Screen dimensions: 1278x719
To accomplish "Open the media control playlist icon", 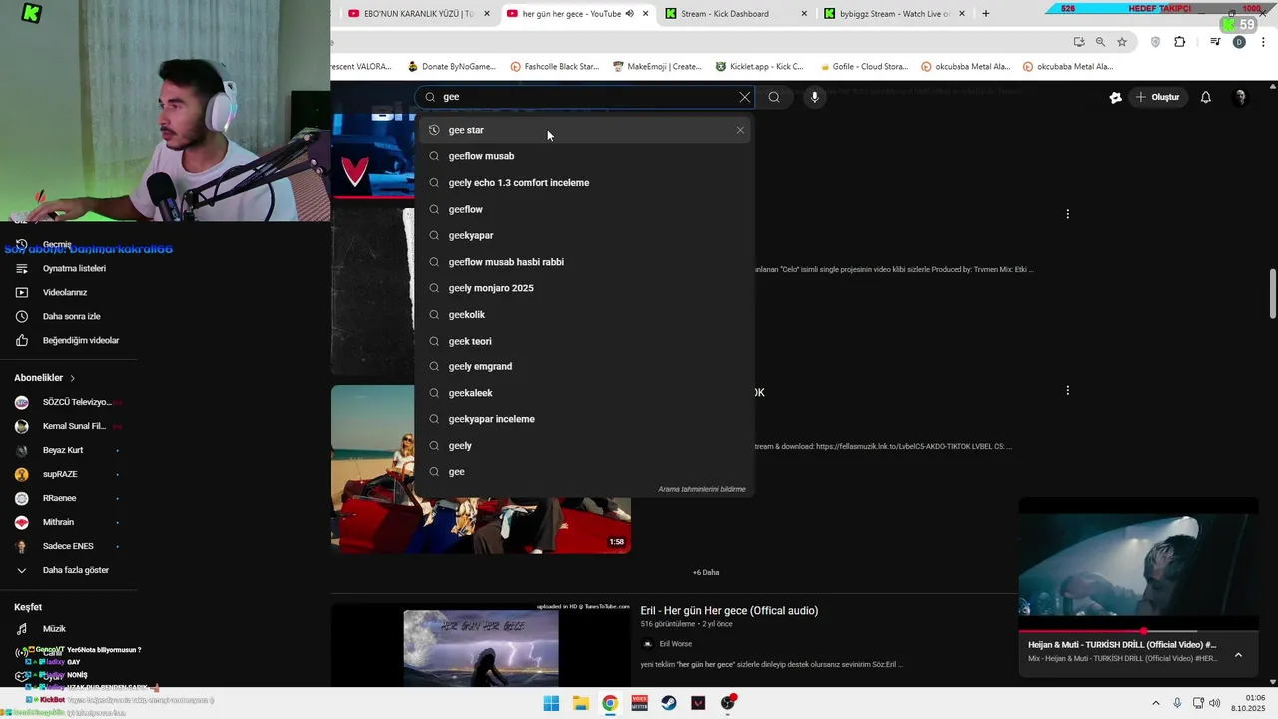I will coord(1215,42).
